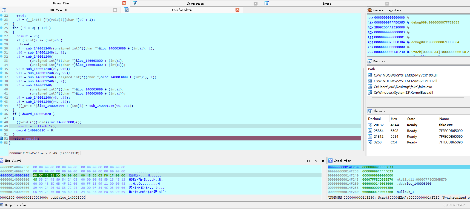Maximize the Hex View-1 panel
470x209 pixels.
[x=308, y=161]
